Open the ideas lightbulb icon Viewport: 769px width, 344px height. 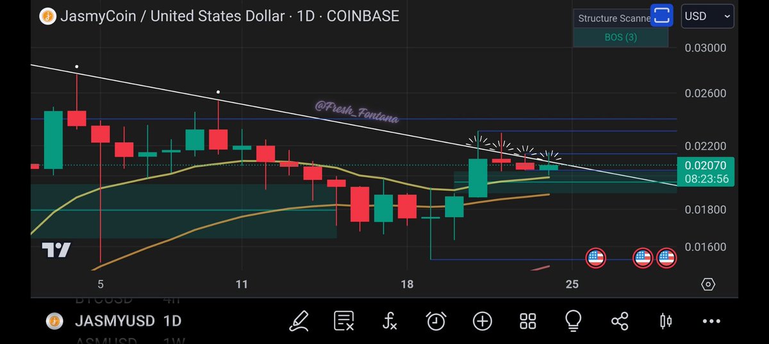coord(574,320)
